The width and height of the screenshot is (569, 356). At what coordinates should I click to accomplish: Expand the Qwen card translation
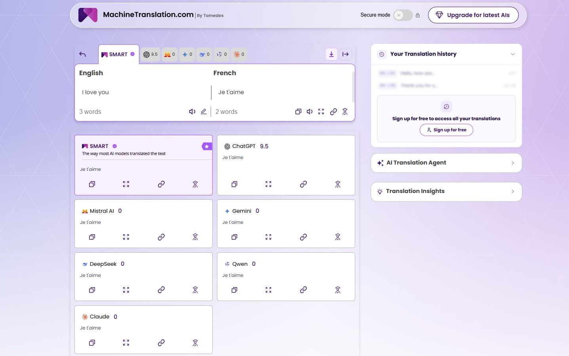pos(268,290)
